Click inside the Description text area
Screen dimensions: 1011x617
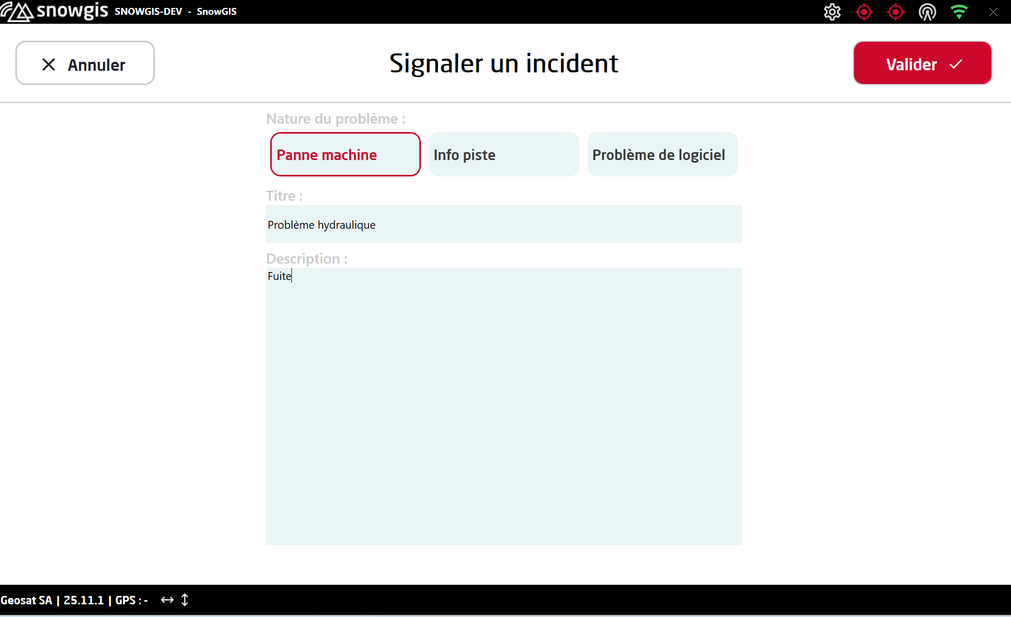click(x=503, y=407)
